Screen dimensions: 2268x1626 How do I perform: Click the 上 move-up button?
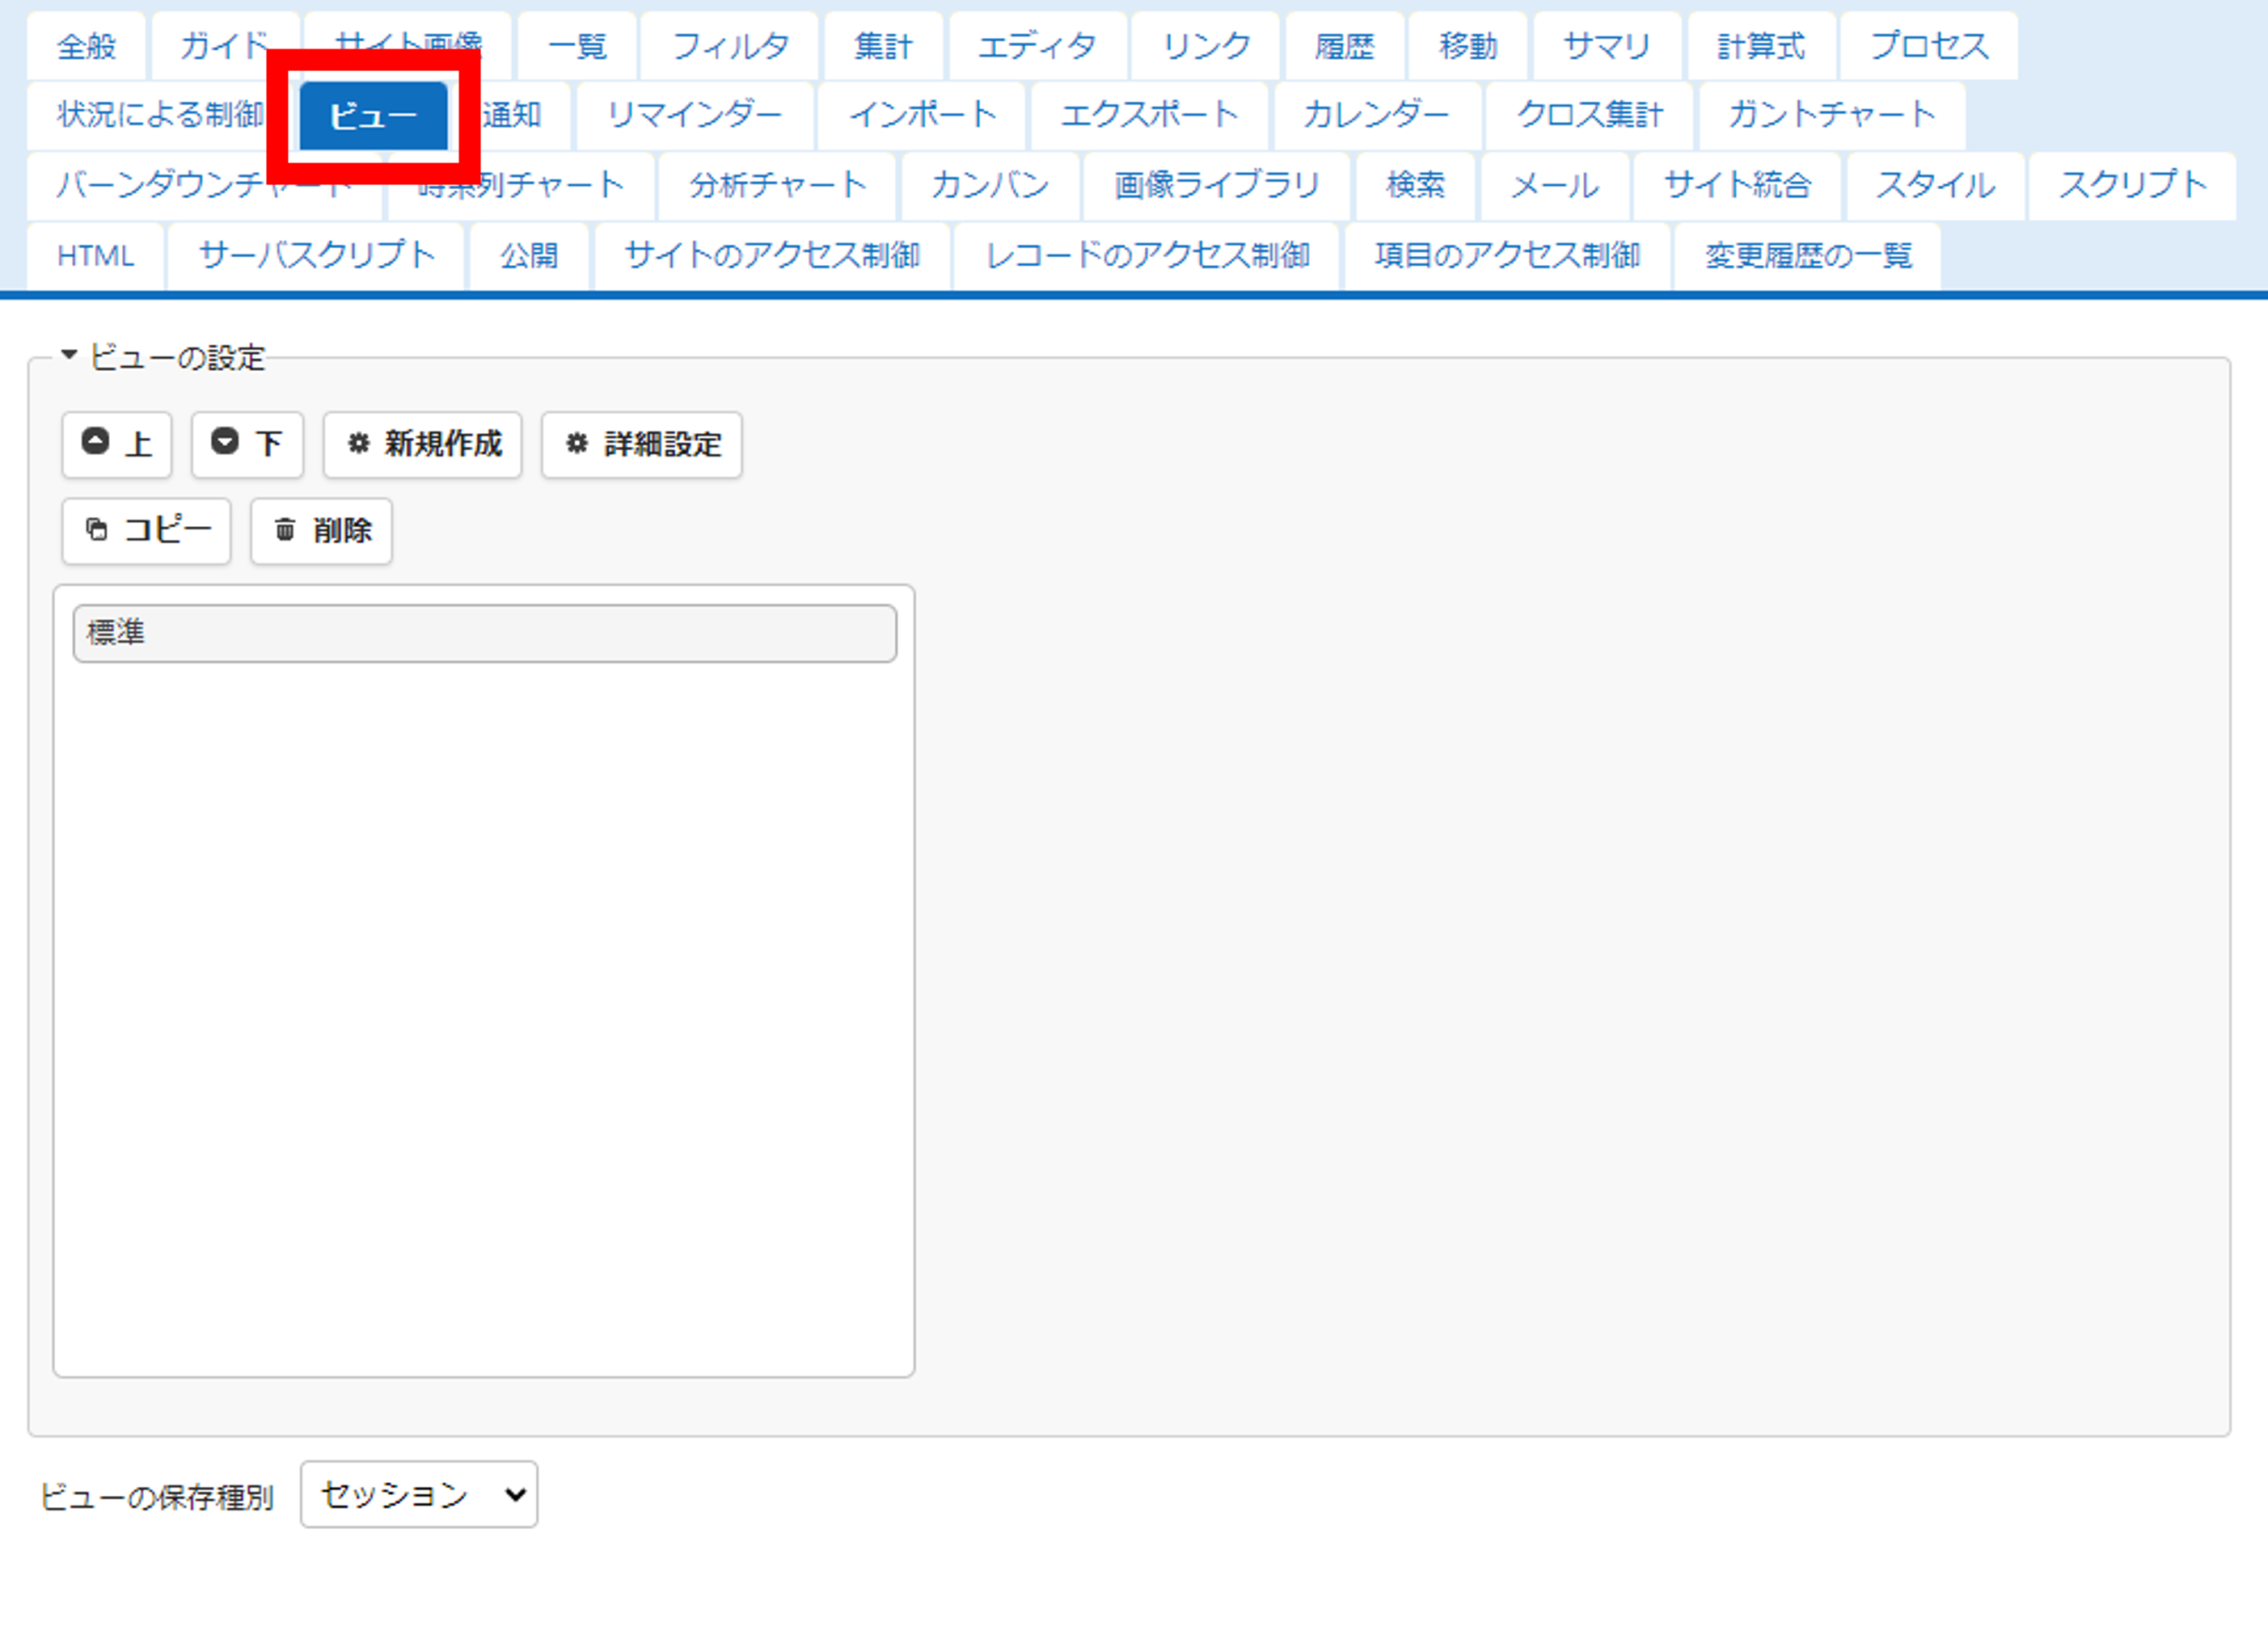pyautogui.click(x=117, y=444)
